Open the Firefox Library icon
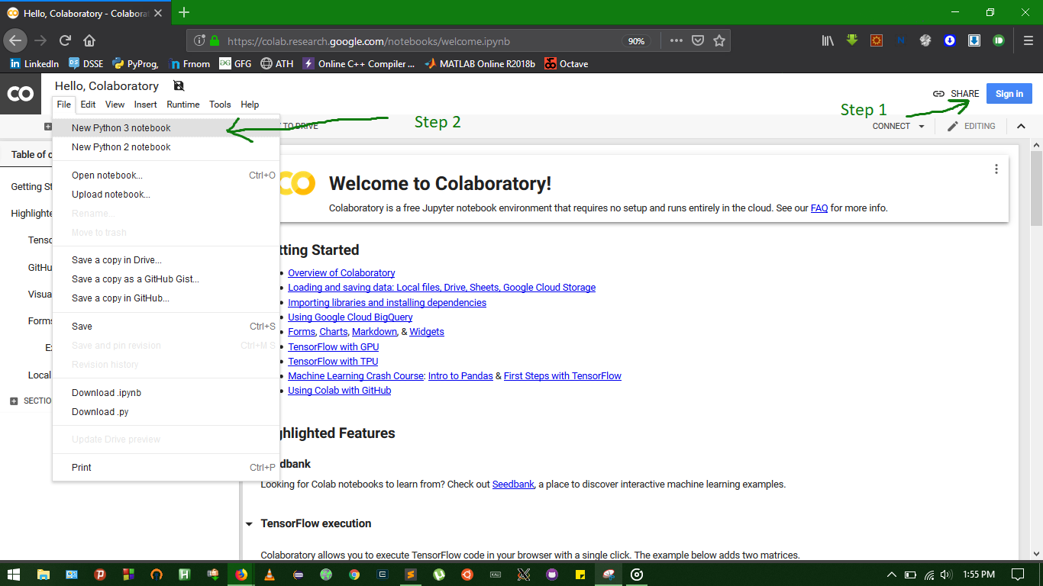The height and width of the screenshot is (586, 1043). [828, 40]
